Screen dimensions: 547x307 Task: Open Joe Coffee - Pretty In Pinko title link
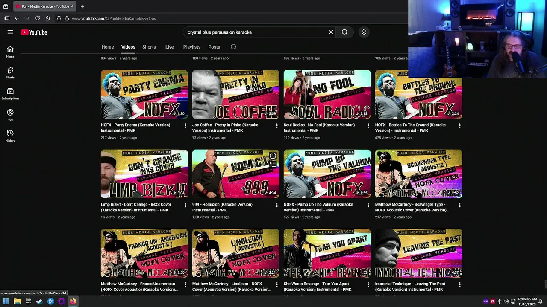(226, 127)
